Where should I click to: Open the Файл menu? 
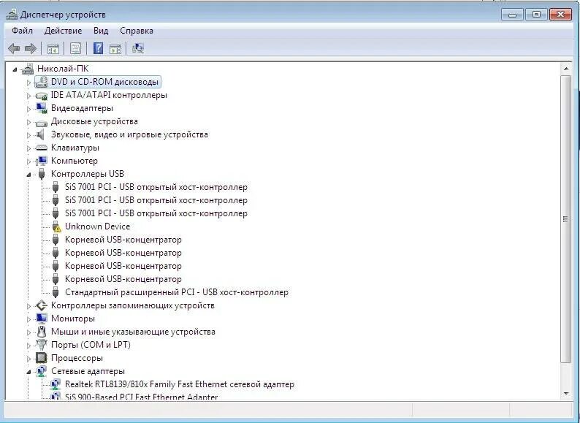click(x=22, y=31)
